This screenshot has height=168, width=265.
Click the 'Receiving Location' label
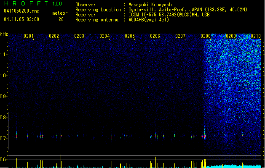98,10
